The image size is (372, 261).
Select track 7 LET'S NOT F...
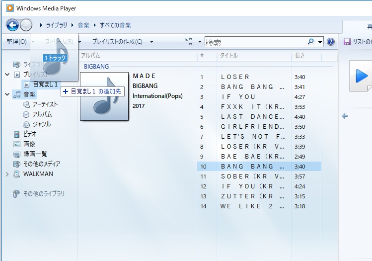[259, 137]
